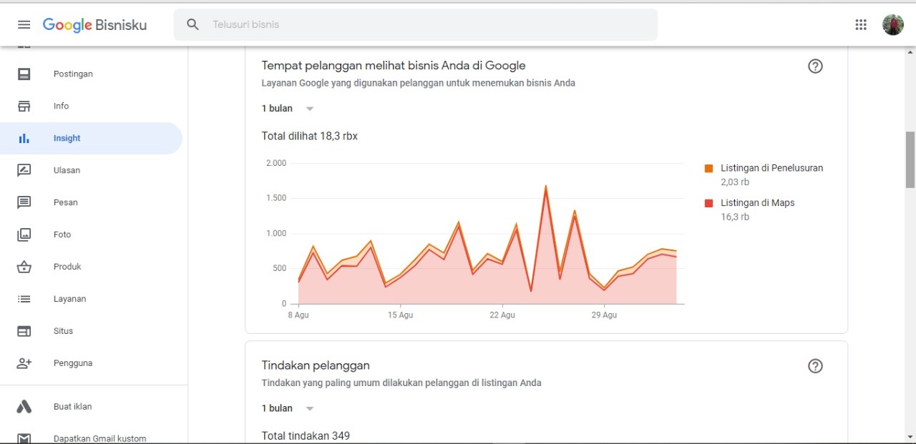Click the Insight bar chart icon
Image resolution: width=916 pixels, height=444 pixels.
pyautogui.click(x=24, y=138)
